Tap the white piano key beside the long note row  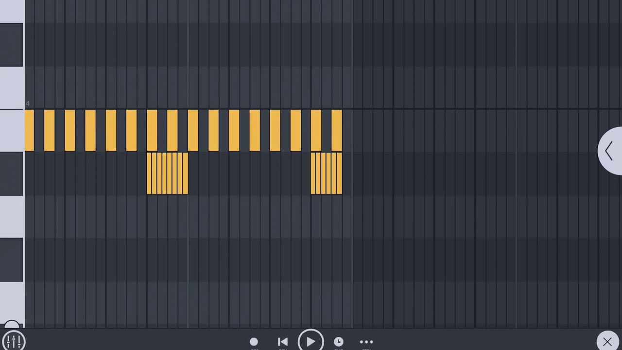tap(12, 130)
